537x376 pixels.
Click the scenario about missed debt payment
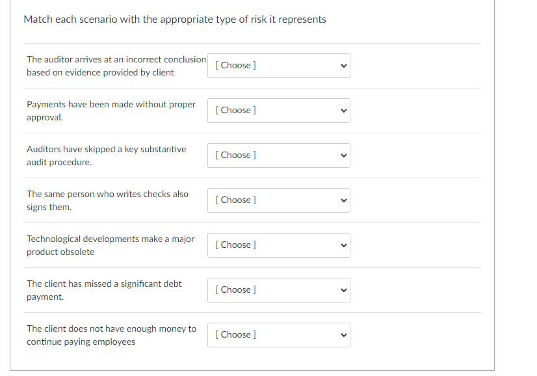[x=104, y=290]
